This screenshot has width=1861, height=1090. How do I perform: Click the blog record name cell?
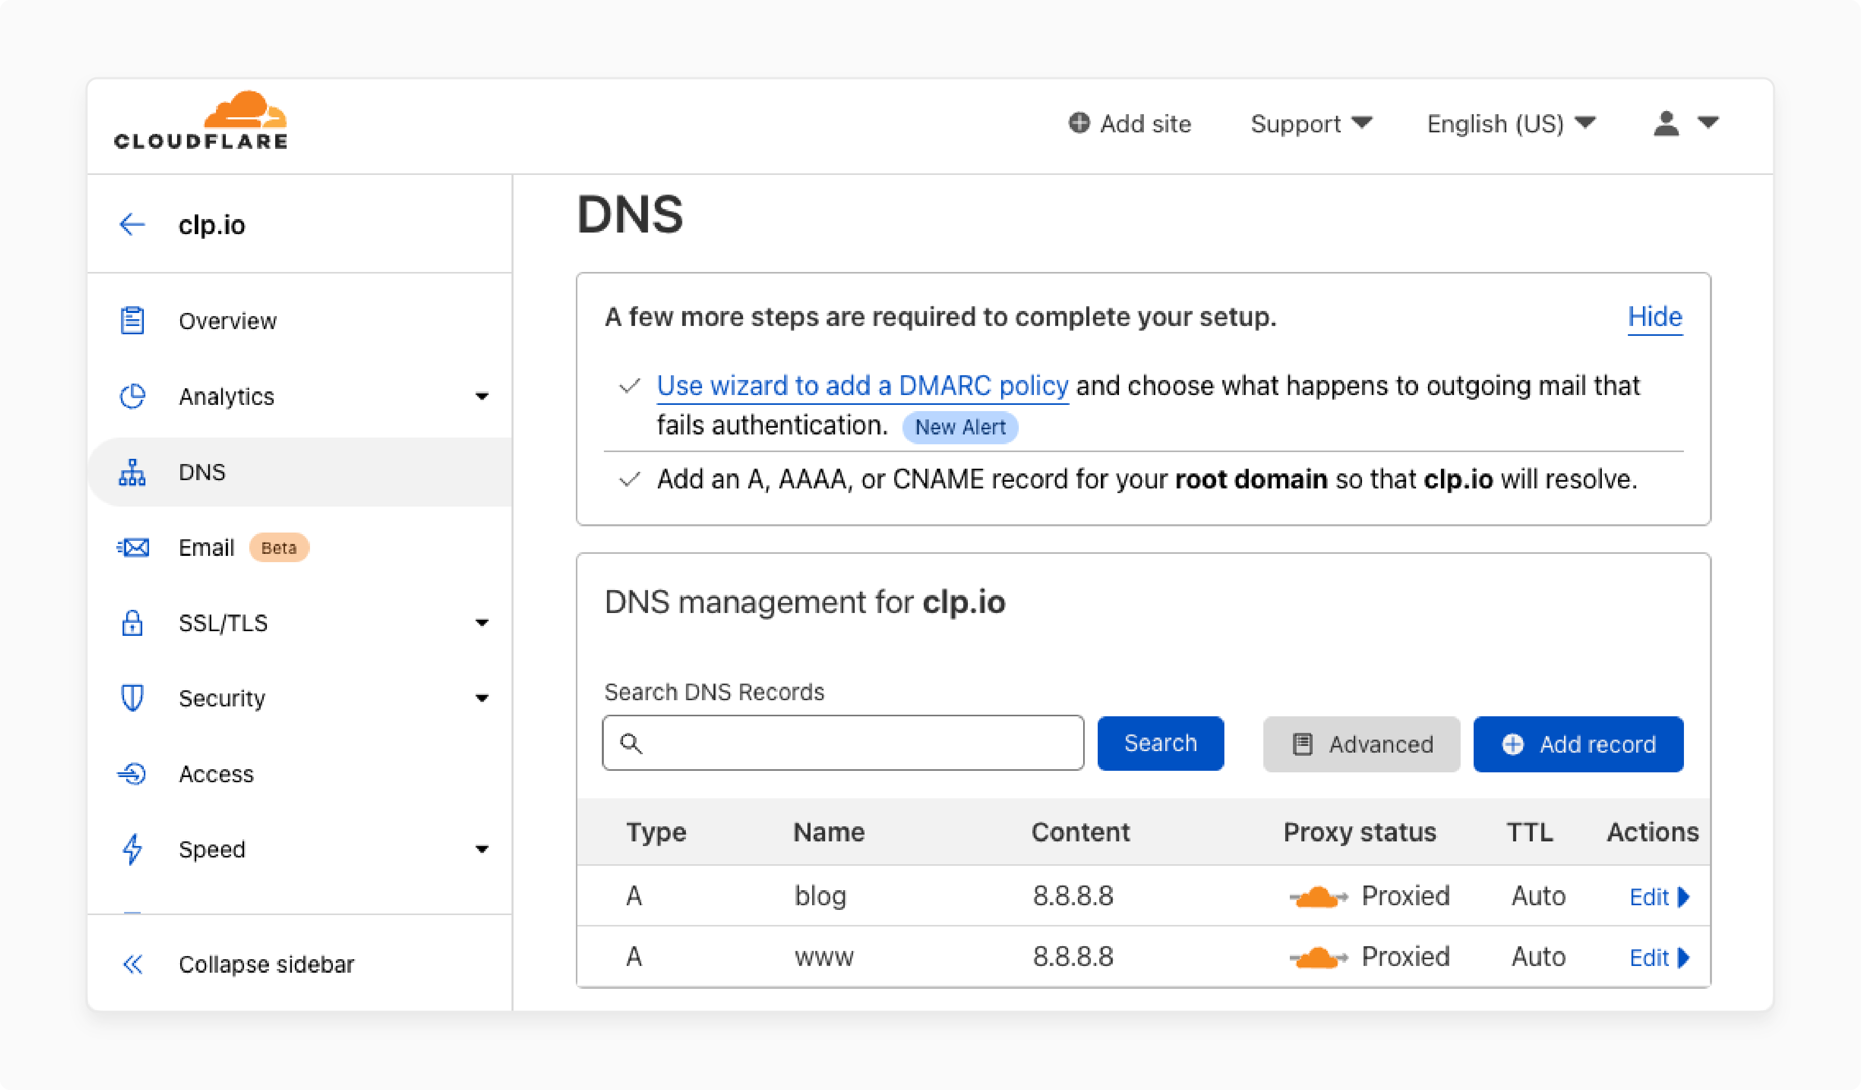pyautogui.click(x=820, y=896)
